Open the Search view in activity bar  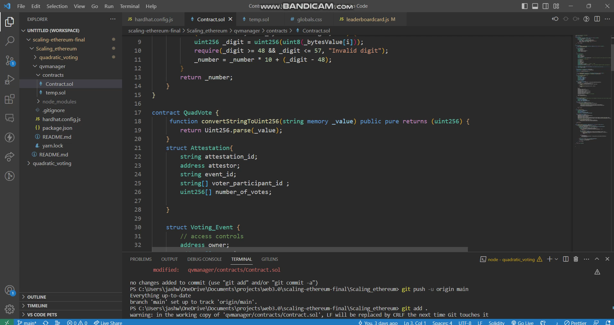[10, 41]
